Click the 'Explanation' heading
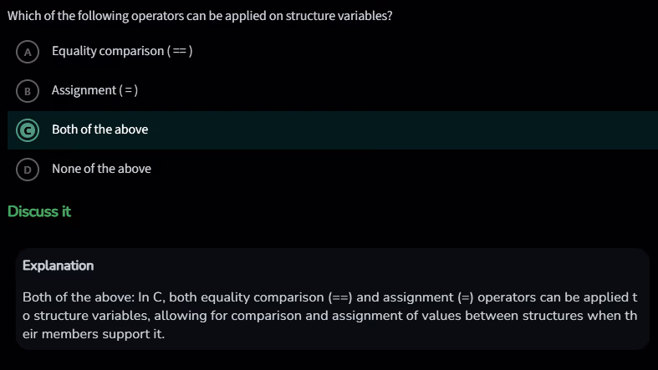 58,266
